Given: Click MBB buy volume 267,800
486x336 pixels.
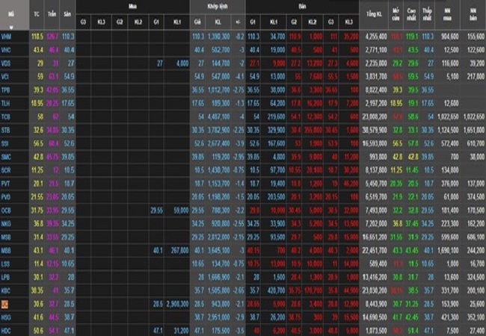Looking at the screenshot, I should pos(179,251).
